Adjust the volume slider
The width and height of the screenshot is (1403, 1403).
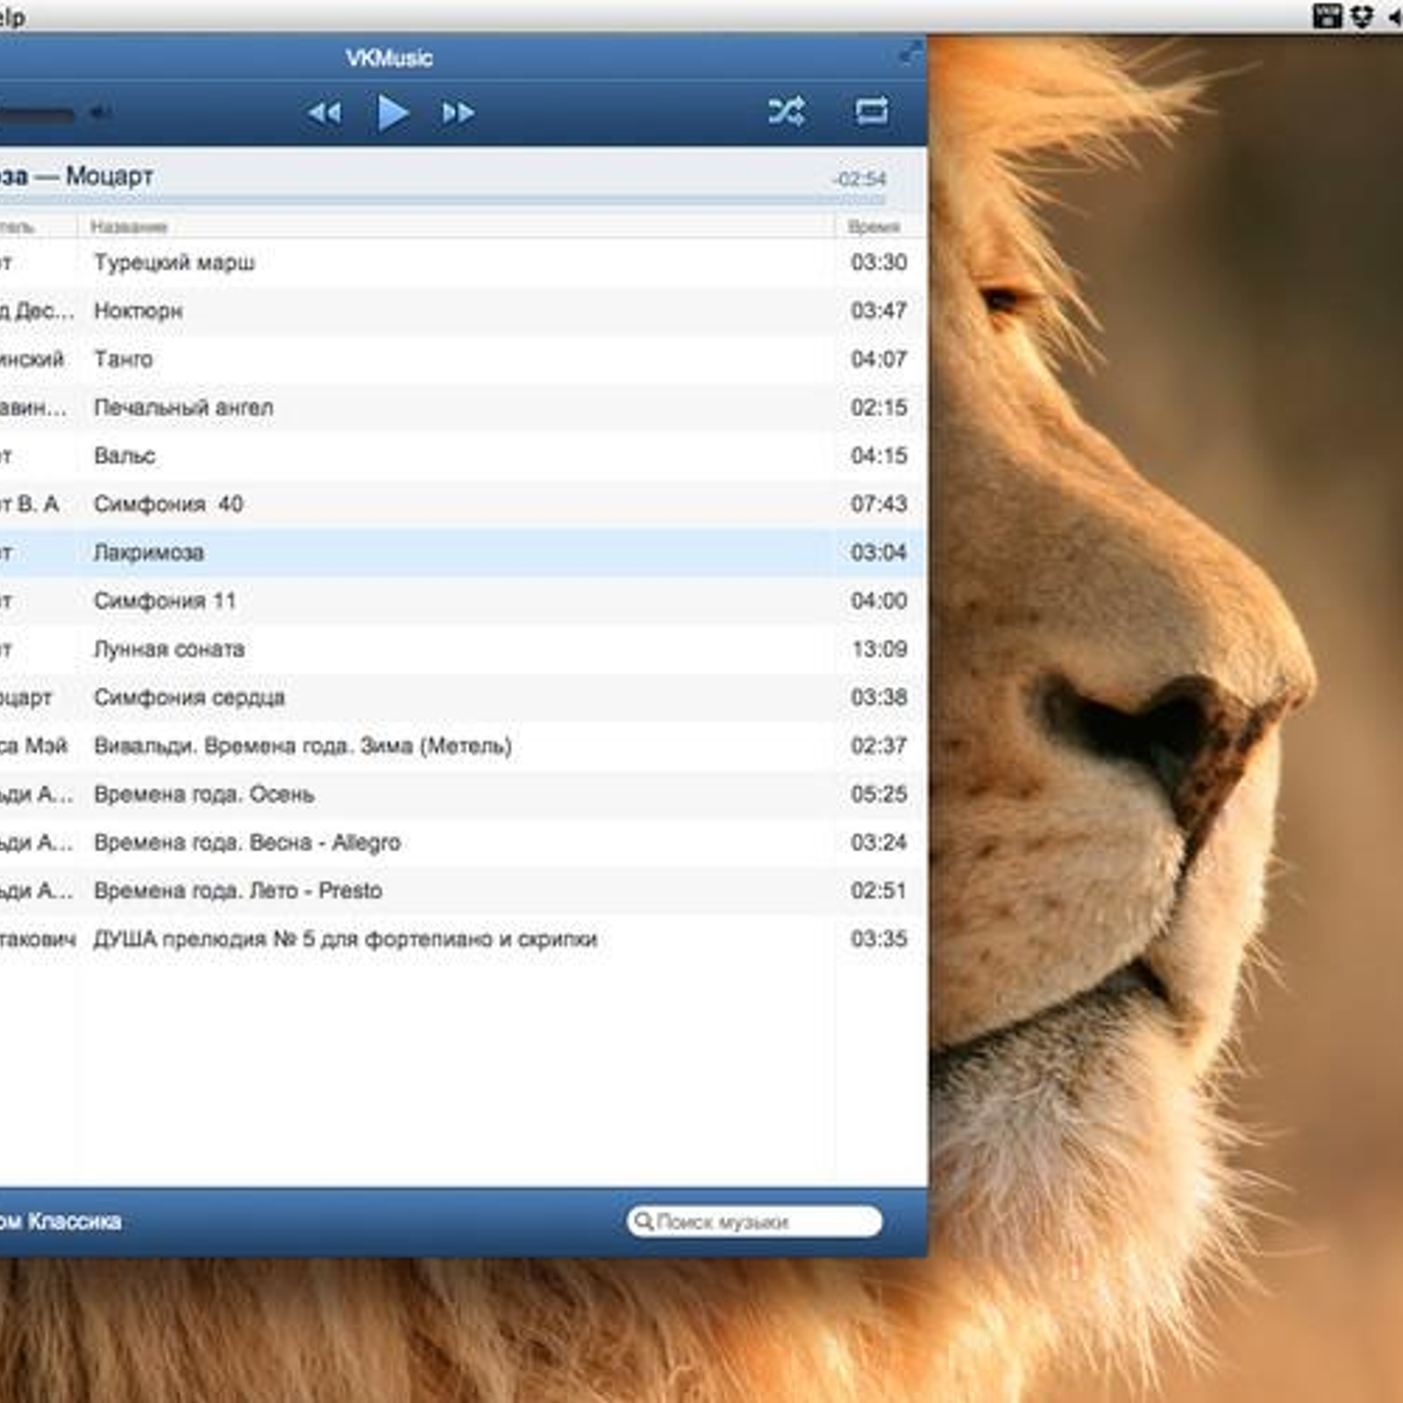click(x=37, y=114)
